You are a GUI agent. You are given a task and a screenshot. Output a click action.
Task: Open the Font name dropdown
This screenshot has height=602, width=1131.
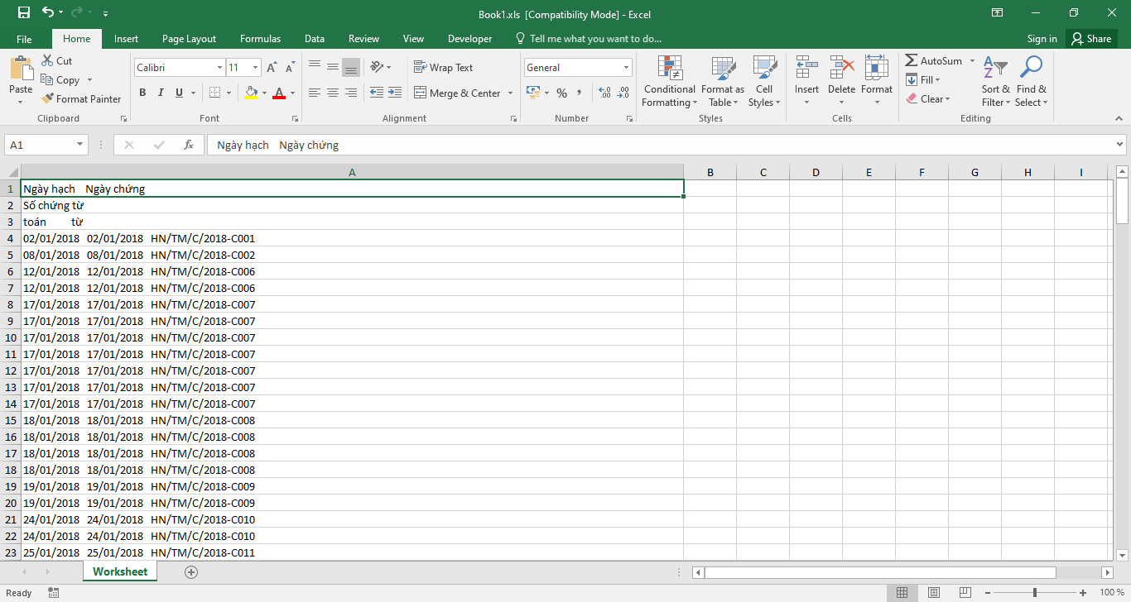pyautogui.click(x=218, y=67)
